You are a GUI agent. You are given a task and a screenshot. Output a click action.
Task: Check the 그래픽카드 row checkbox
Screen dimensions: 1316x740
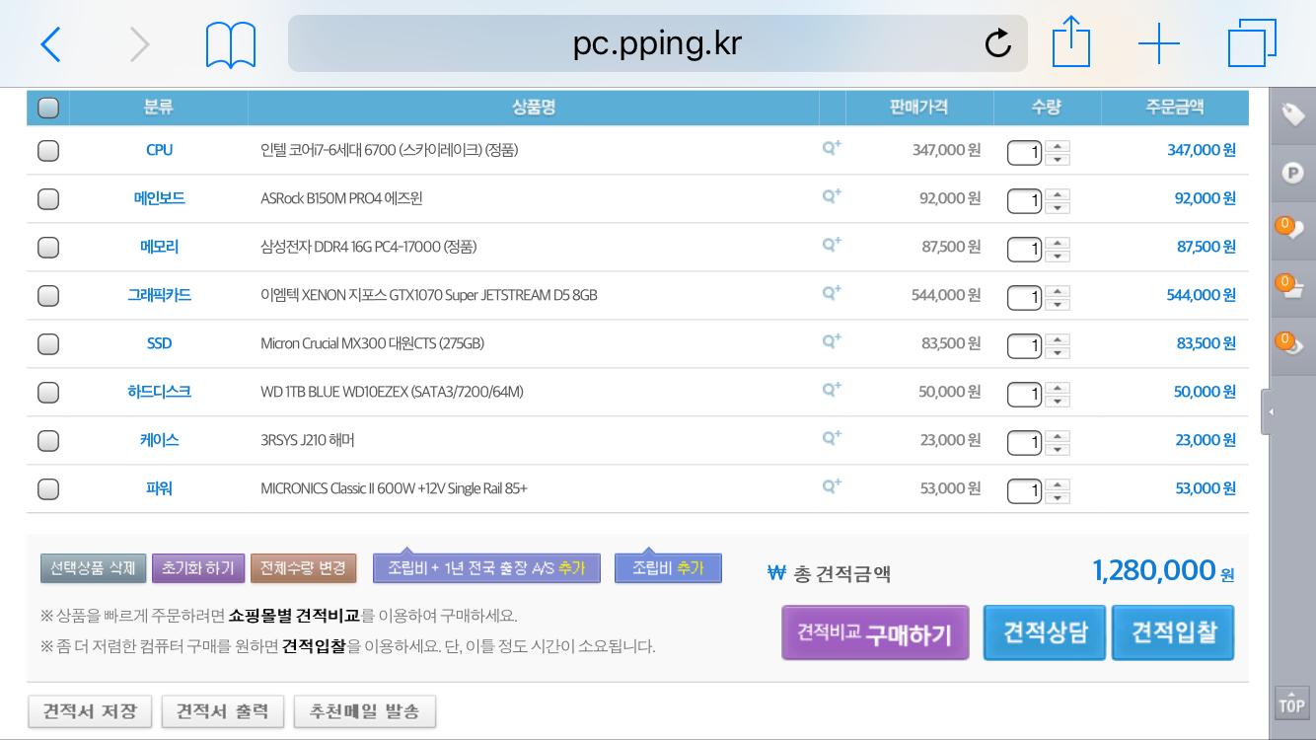[48, 296]
